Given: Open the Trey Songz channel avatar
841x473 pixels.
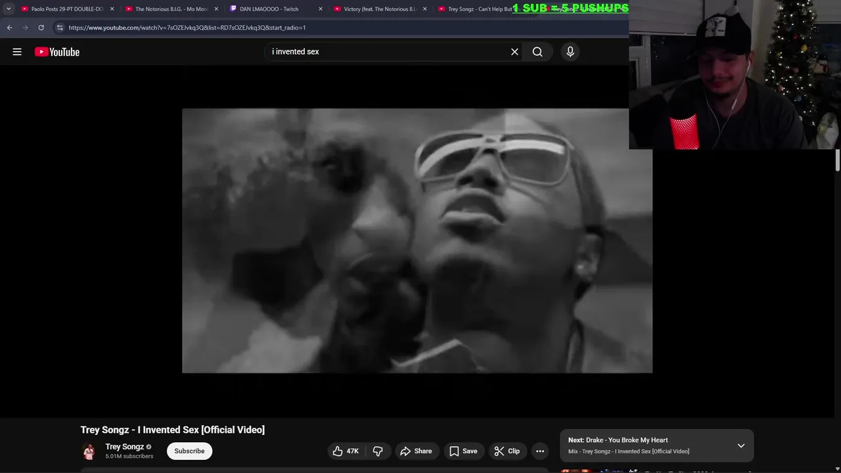Looking at the screenshot, I should [89, 451].
